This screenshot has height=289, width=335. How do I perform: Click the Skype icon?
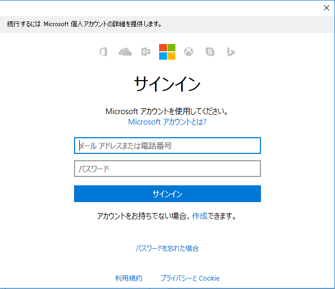point(210,52)
